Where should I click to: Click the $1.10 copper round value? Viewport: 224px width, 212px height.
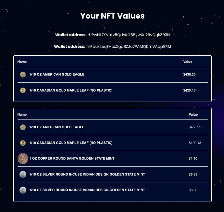(193, 158)
